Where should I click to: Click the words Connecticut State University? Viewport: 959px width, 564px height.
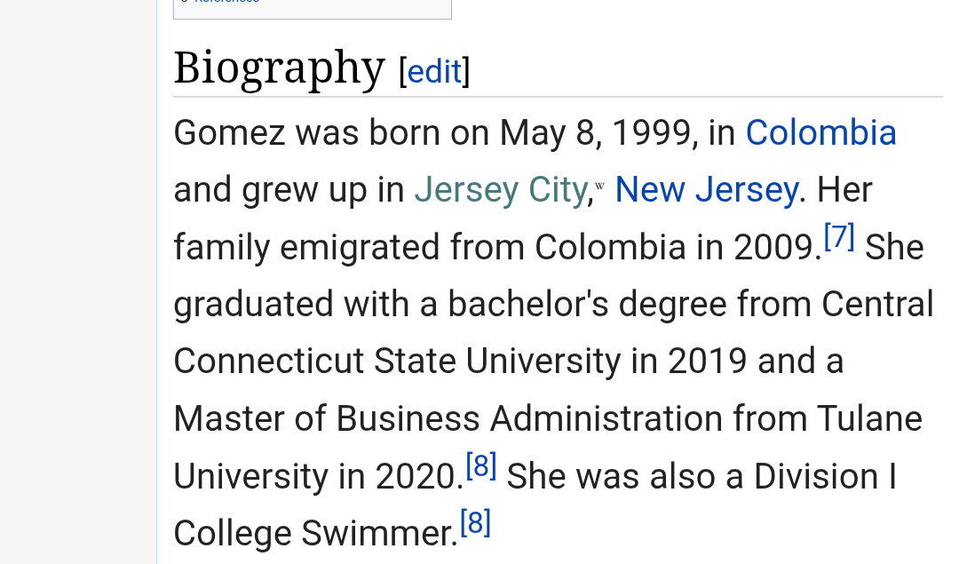(x=397, y=361)
